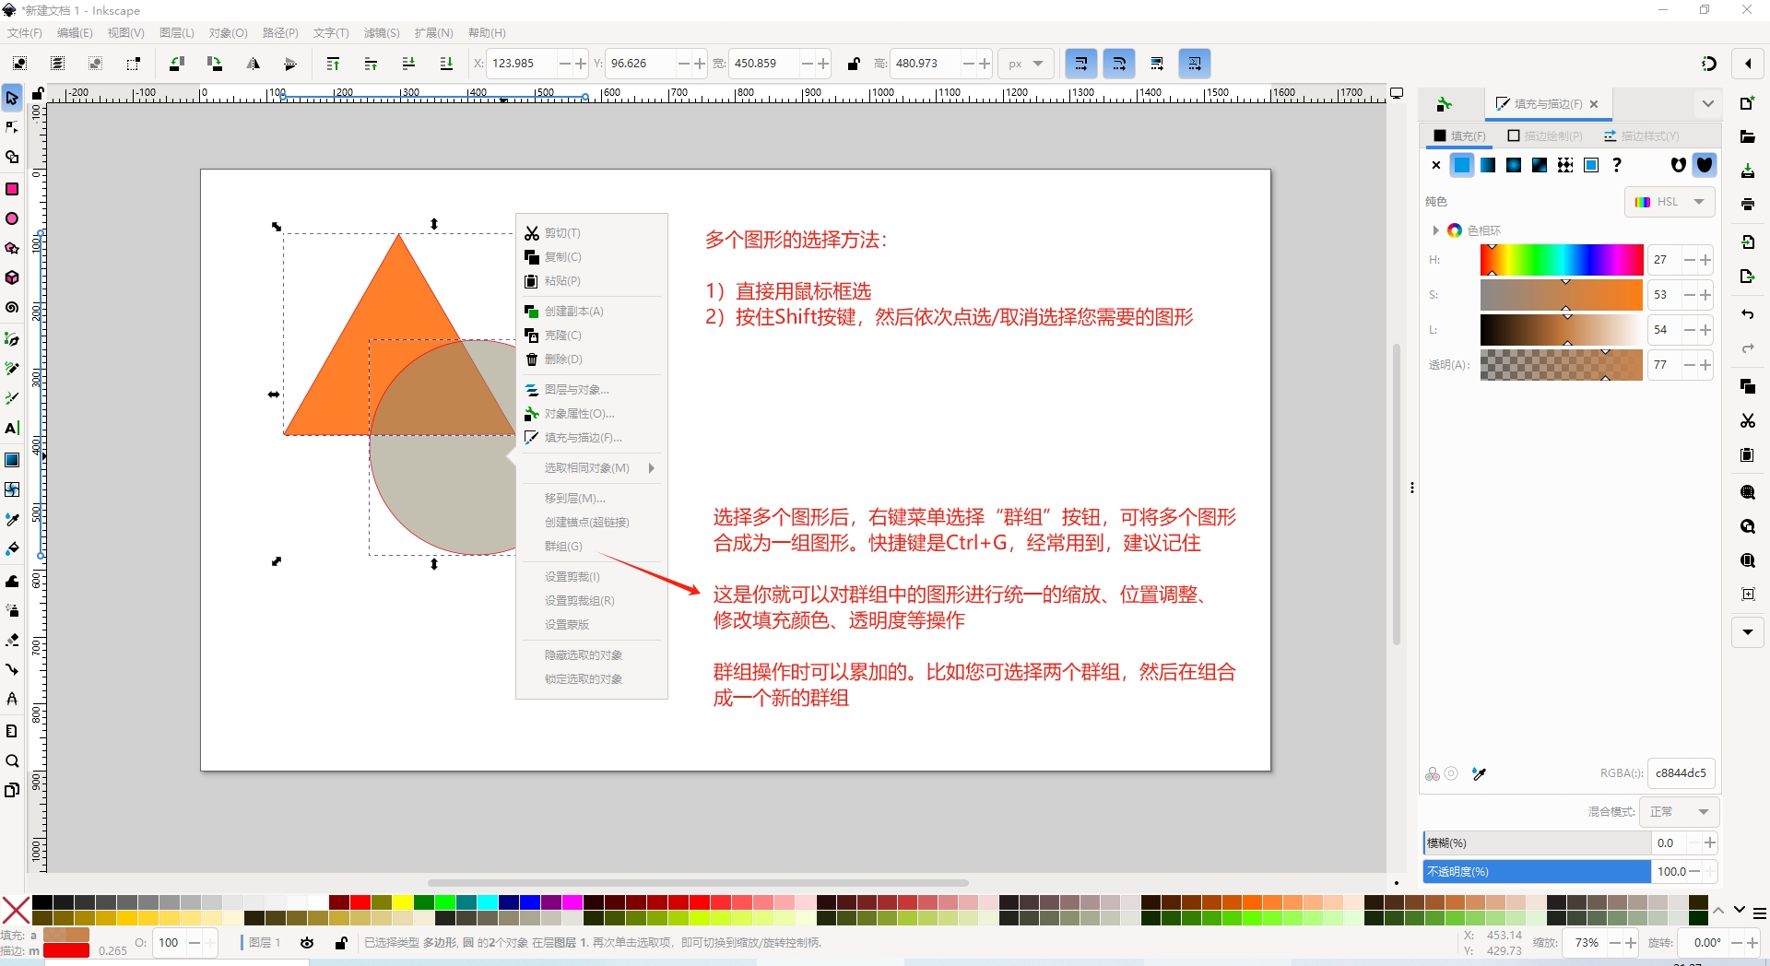
Task: Switch to the 描边绘制(P) tab
Action: (1545, 136)
